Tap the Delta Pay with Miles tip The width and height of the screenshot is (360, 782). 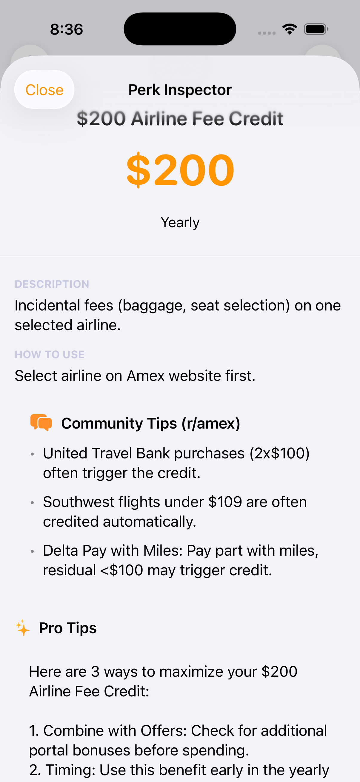click(x=181, y=560)
